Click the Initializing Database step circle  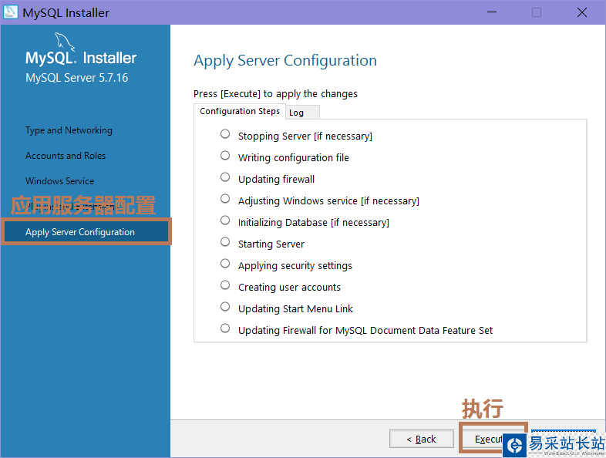[x=225, y=221]
